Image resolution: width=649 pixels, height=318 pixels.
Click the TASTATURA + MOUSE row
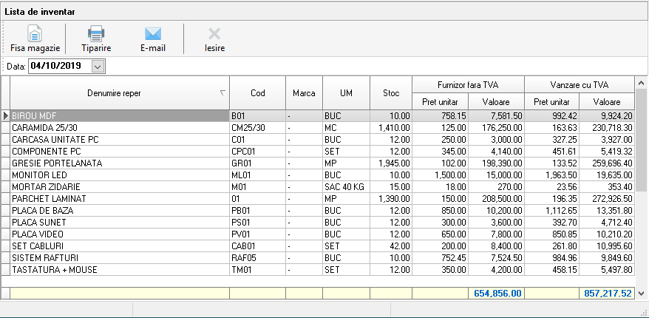click(x=118, y=270)
